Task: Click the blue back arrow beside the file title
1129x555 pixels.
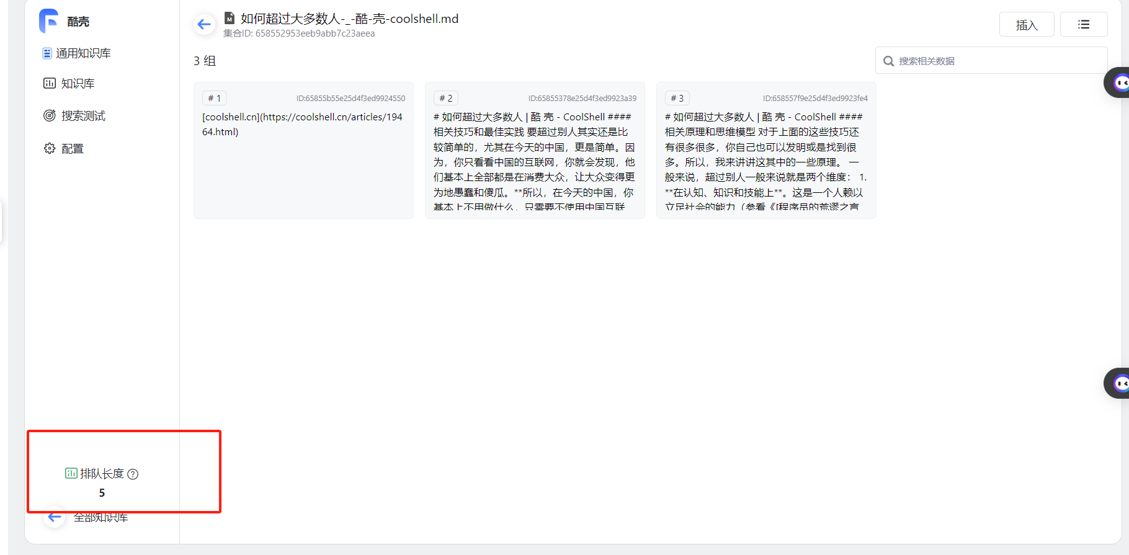Action: click(x=204, y=25)
